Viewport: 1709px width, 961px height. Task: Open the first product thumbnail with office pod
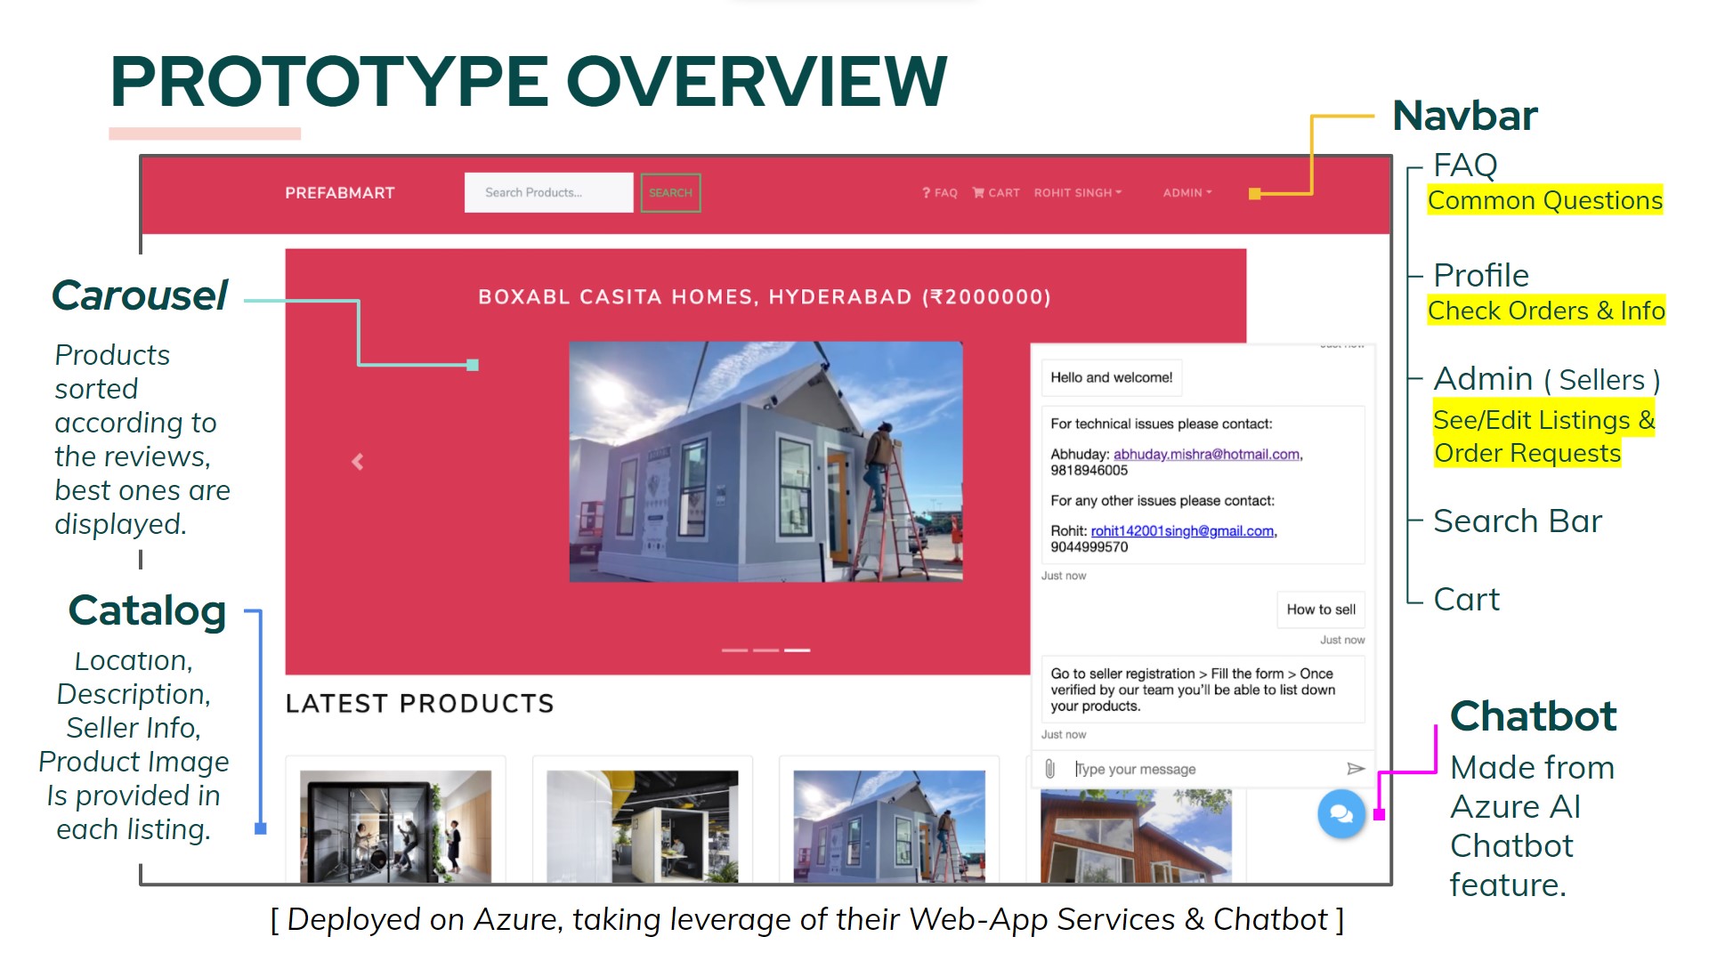click(x=395, y=827)
